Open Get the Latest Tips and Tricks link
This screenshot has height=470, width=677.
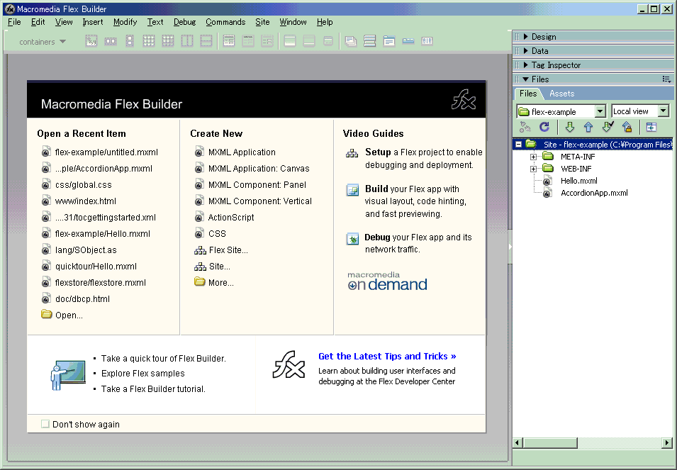pyautogui.click(x=387, y=356)
